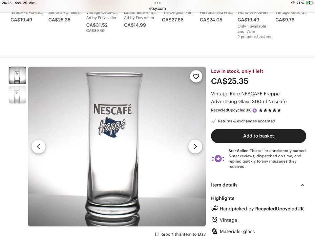Click the checkmark beside Returns & exchanges accepted
This screenshot has width=315, height=236.
coord(214,121)
